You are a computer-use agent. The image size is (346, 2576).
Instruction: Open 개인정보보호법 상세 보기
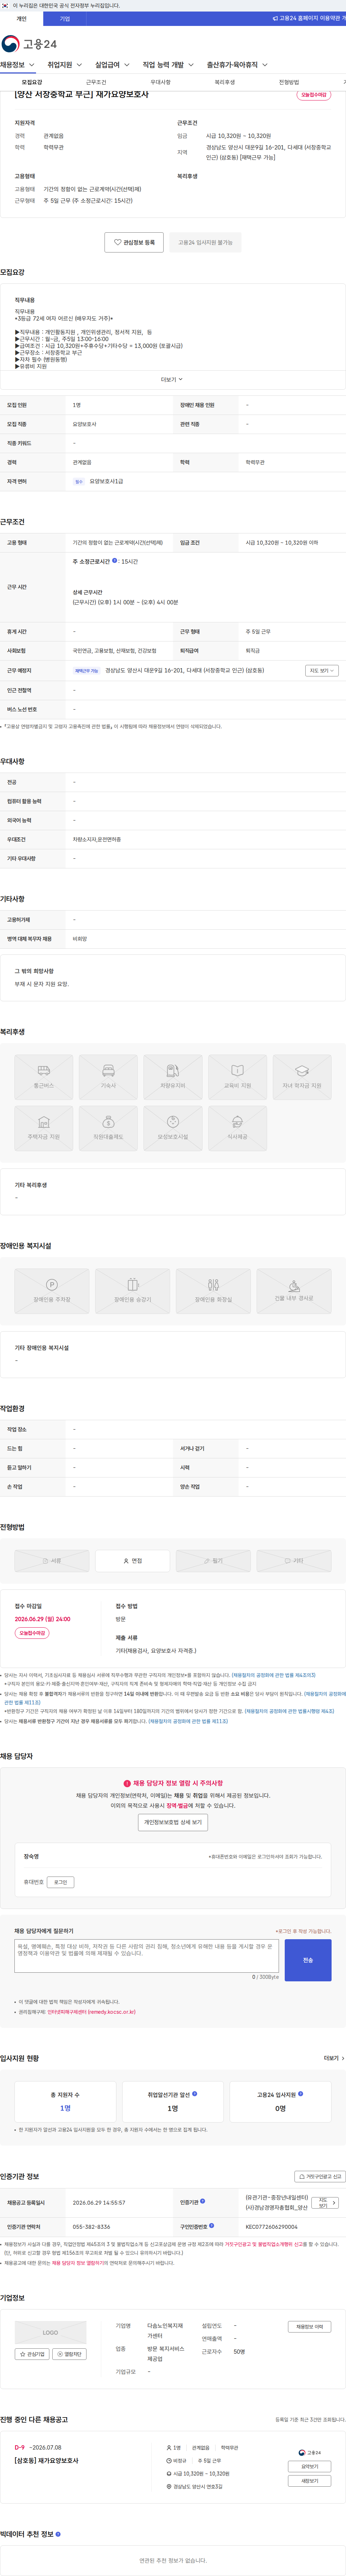pyautogui.click(x=173, y=1823)
